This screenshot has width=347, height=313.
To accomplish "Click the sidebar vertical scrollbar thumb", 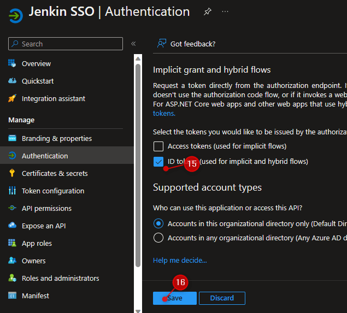I will click(138, 166).
